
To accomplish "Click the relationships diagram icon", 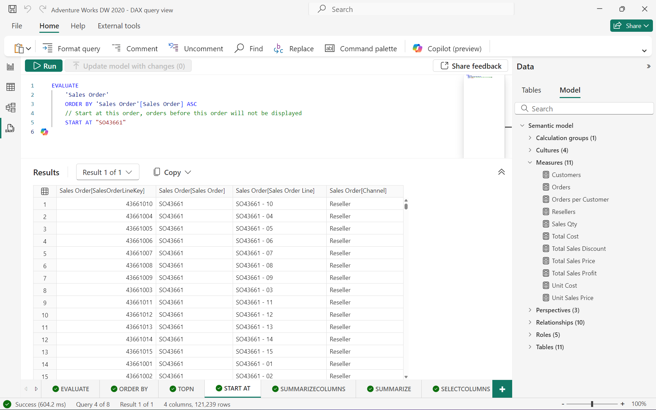I will pos(10,107).
